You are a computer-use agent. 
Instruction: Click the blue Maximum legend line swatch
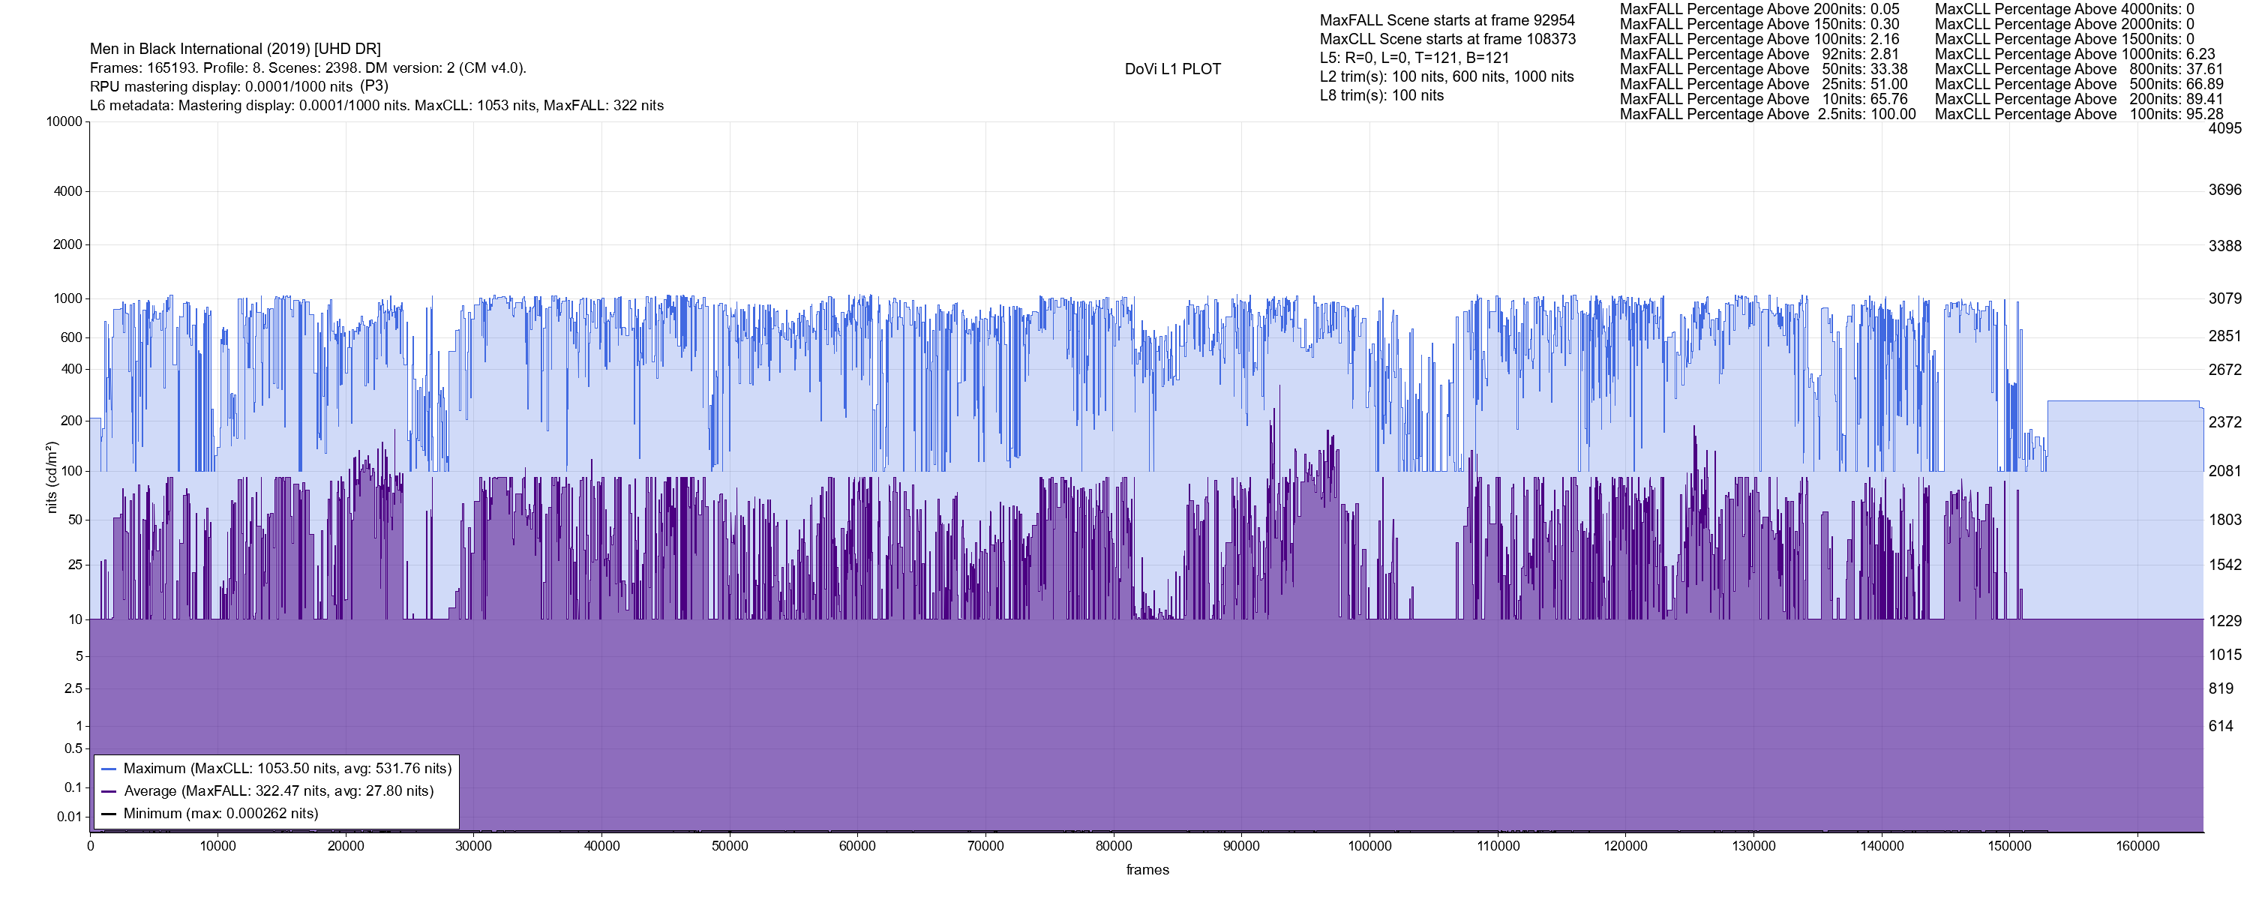coord(109,769)
